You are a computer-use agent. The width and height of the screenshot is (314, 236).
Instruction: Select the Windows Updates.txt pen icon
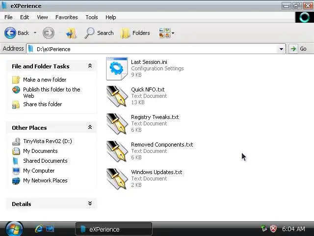117,179
